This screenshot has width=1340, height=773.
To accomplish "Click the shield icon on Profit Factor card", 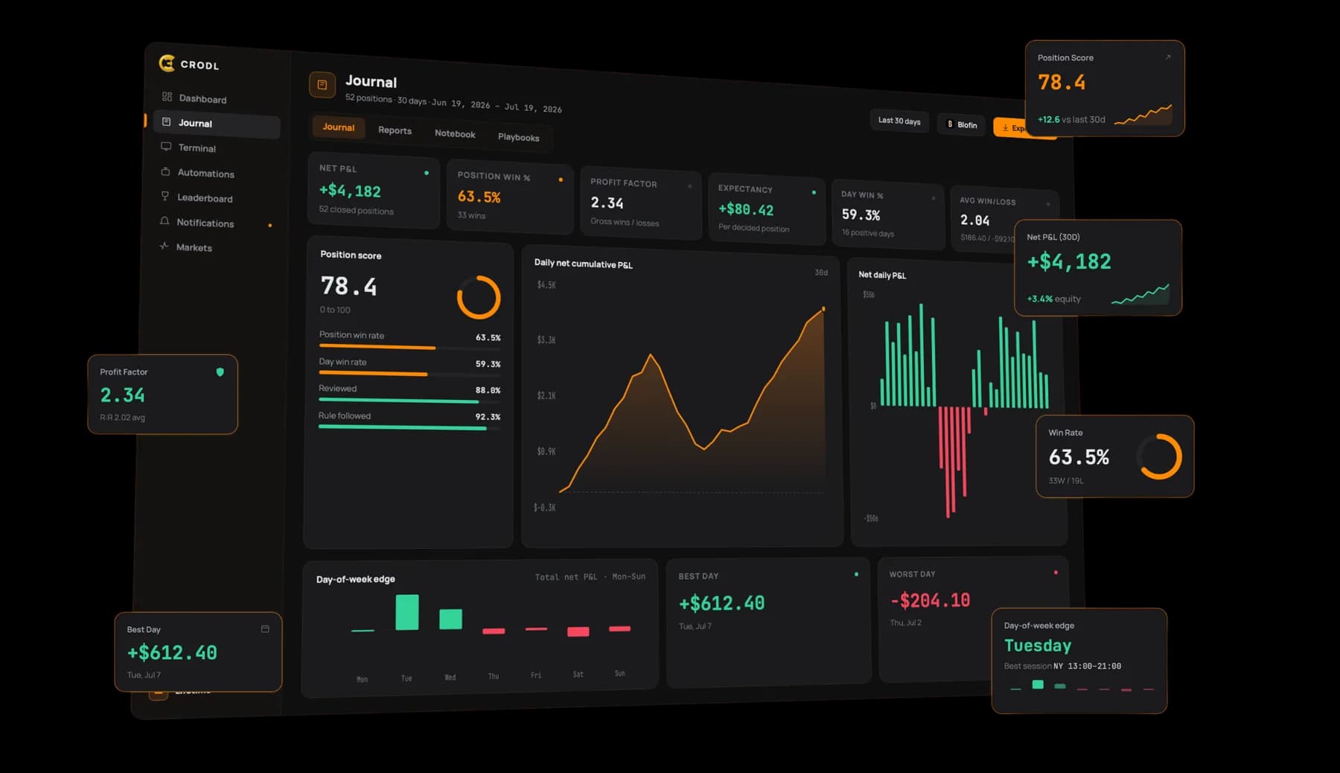I will pos(220,372).
